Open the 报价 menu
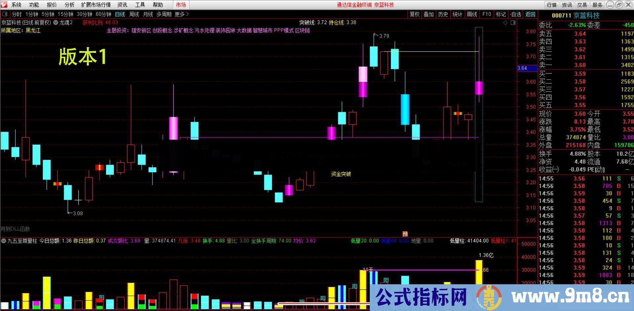The width and height of the screenshot is (634, 311). [52, 5]
